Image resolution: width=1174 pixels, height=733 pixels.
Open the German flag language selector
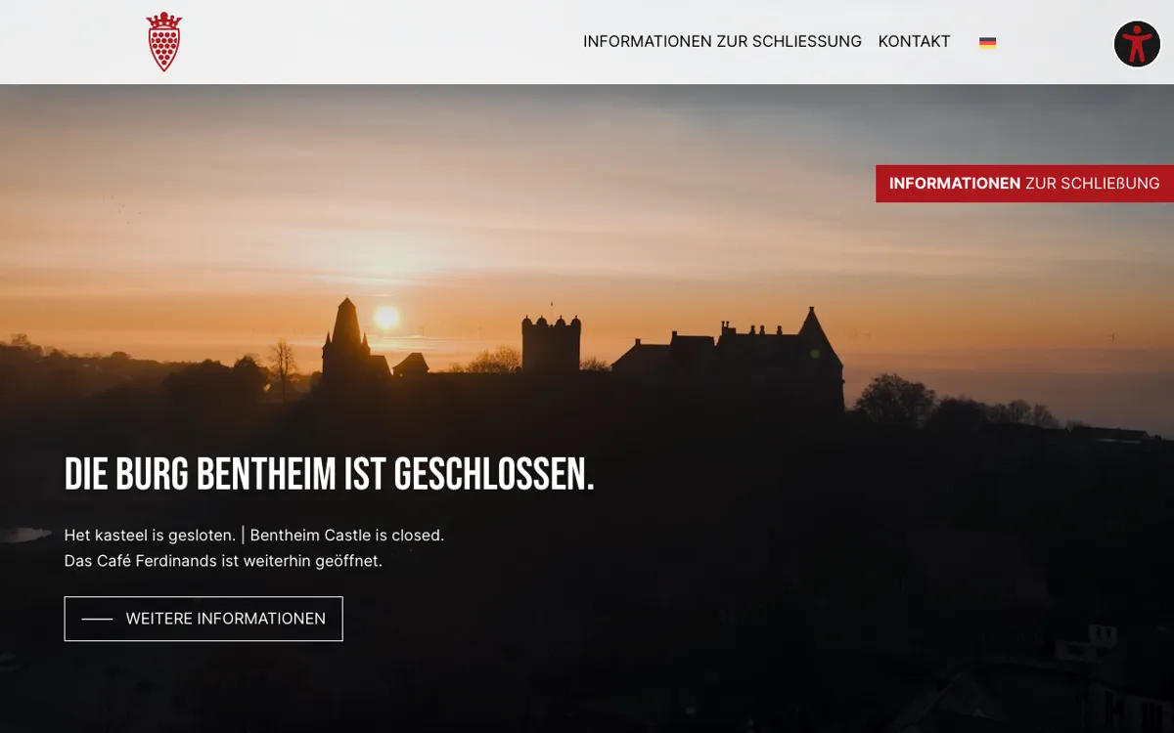point(988,42)
